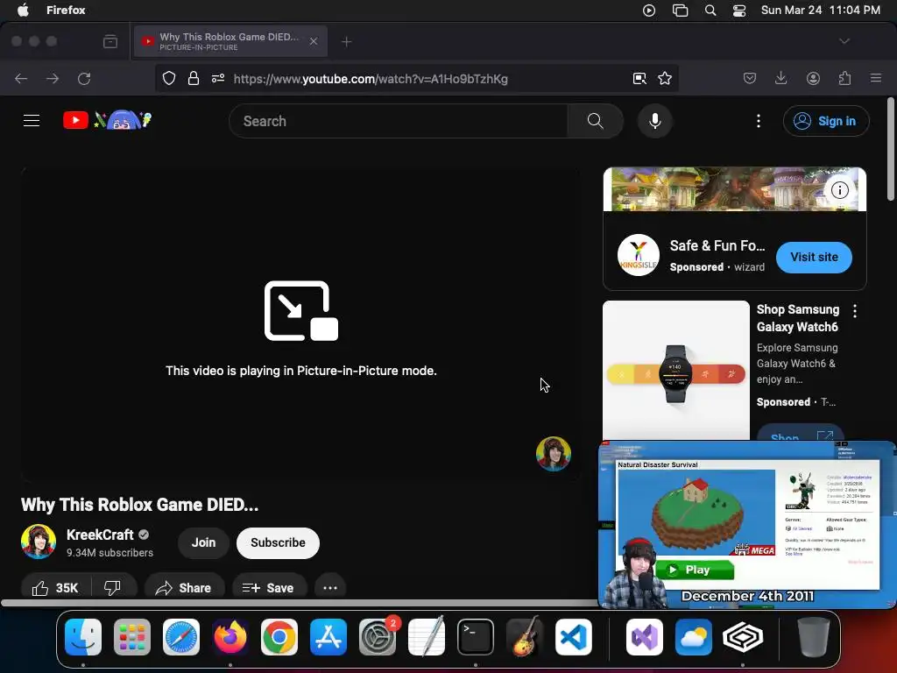897x673 pixels.
Task: Open the Firefox menu in menu bar
Action: [x=66, y=10]
